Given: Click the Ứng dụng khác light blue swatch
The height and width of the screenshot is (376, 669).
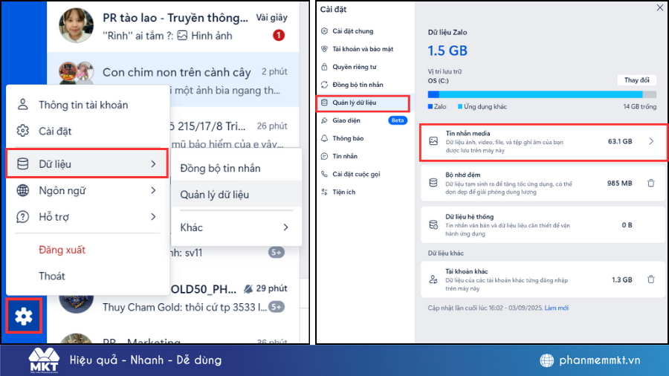Looking at the screenshot, I should point(460,106).
